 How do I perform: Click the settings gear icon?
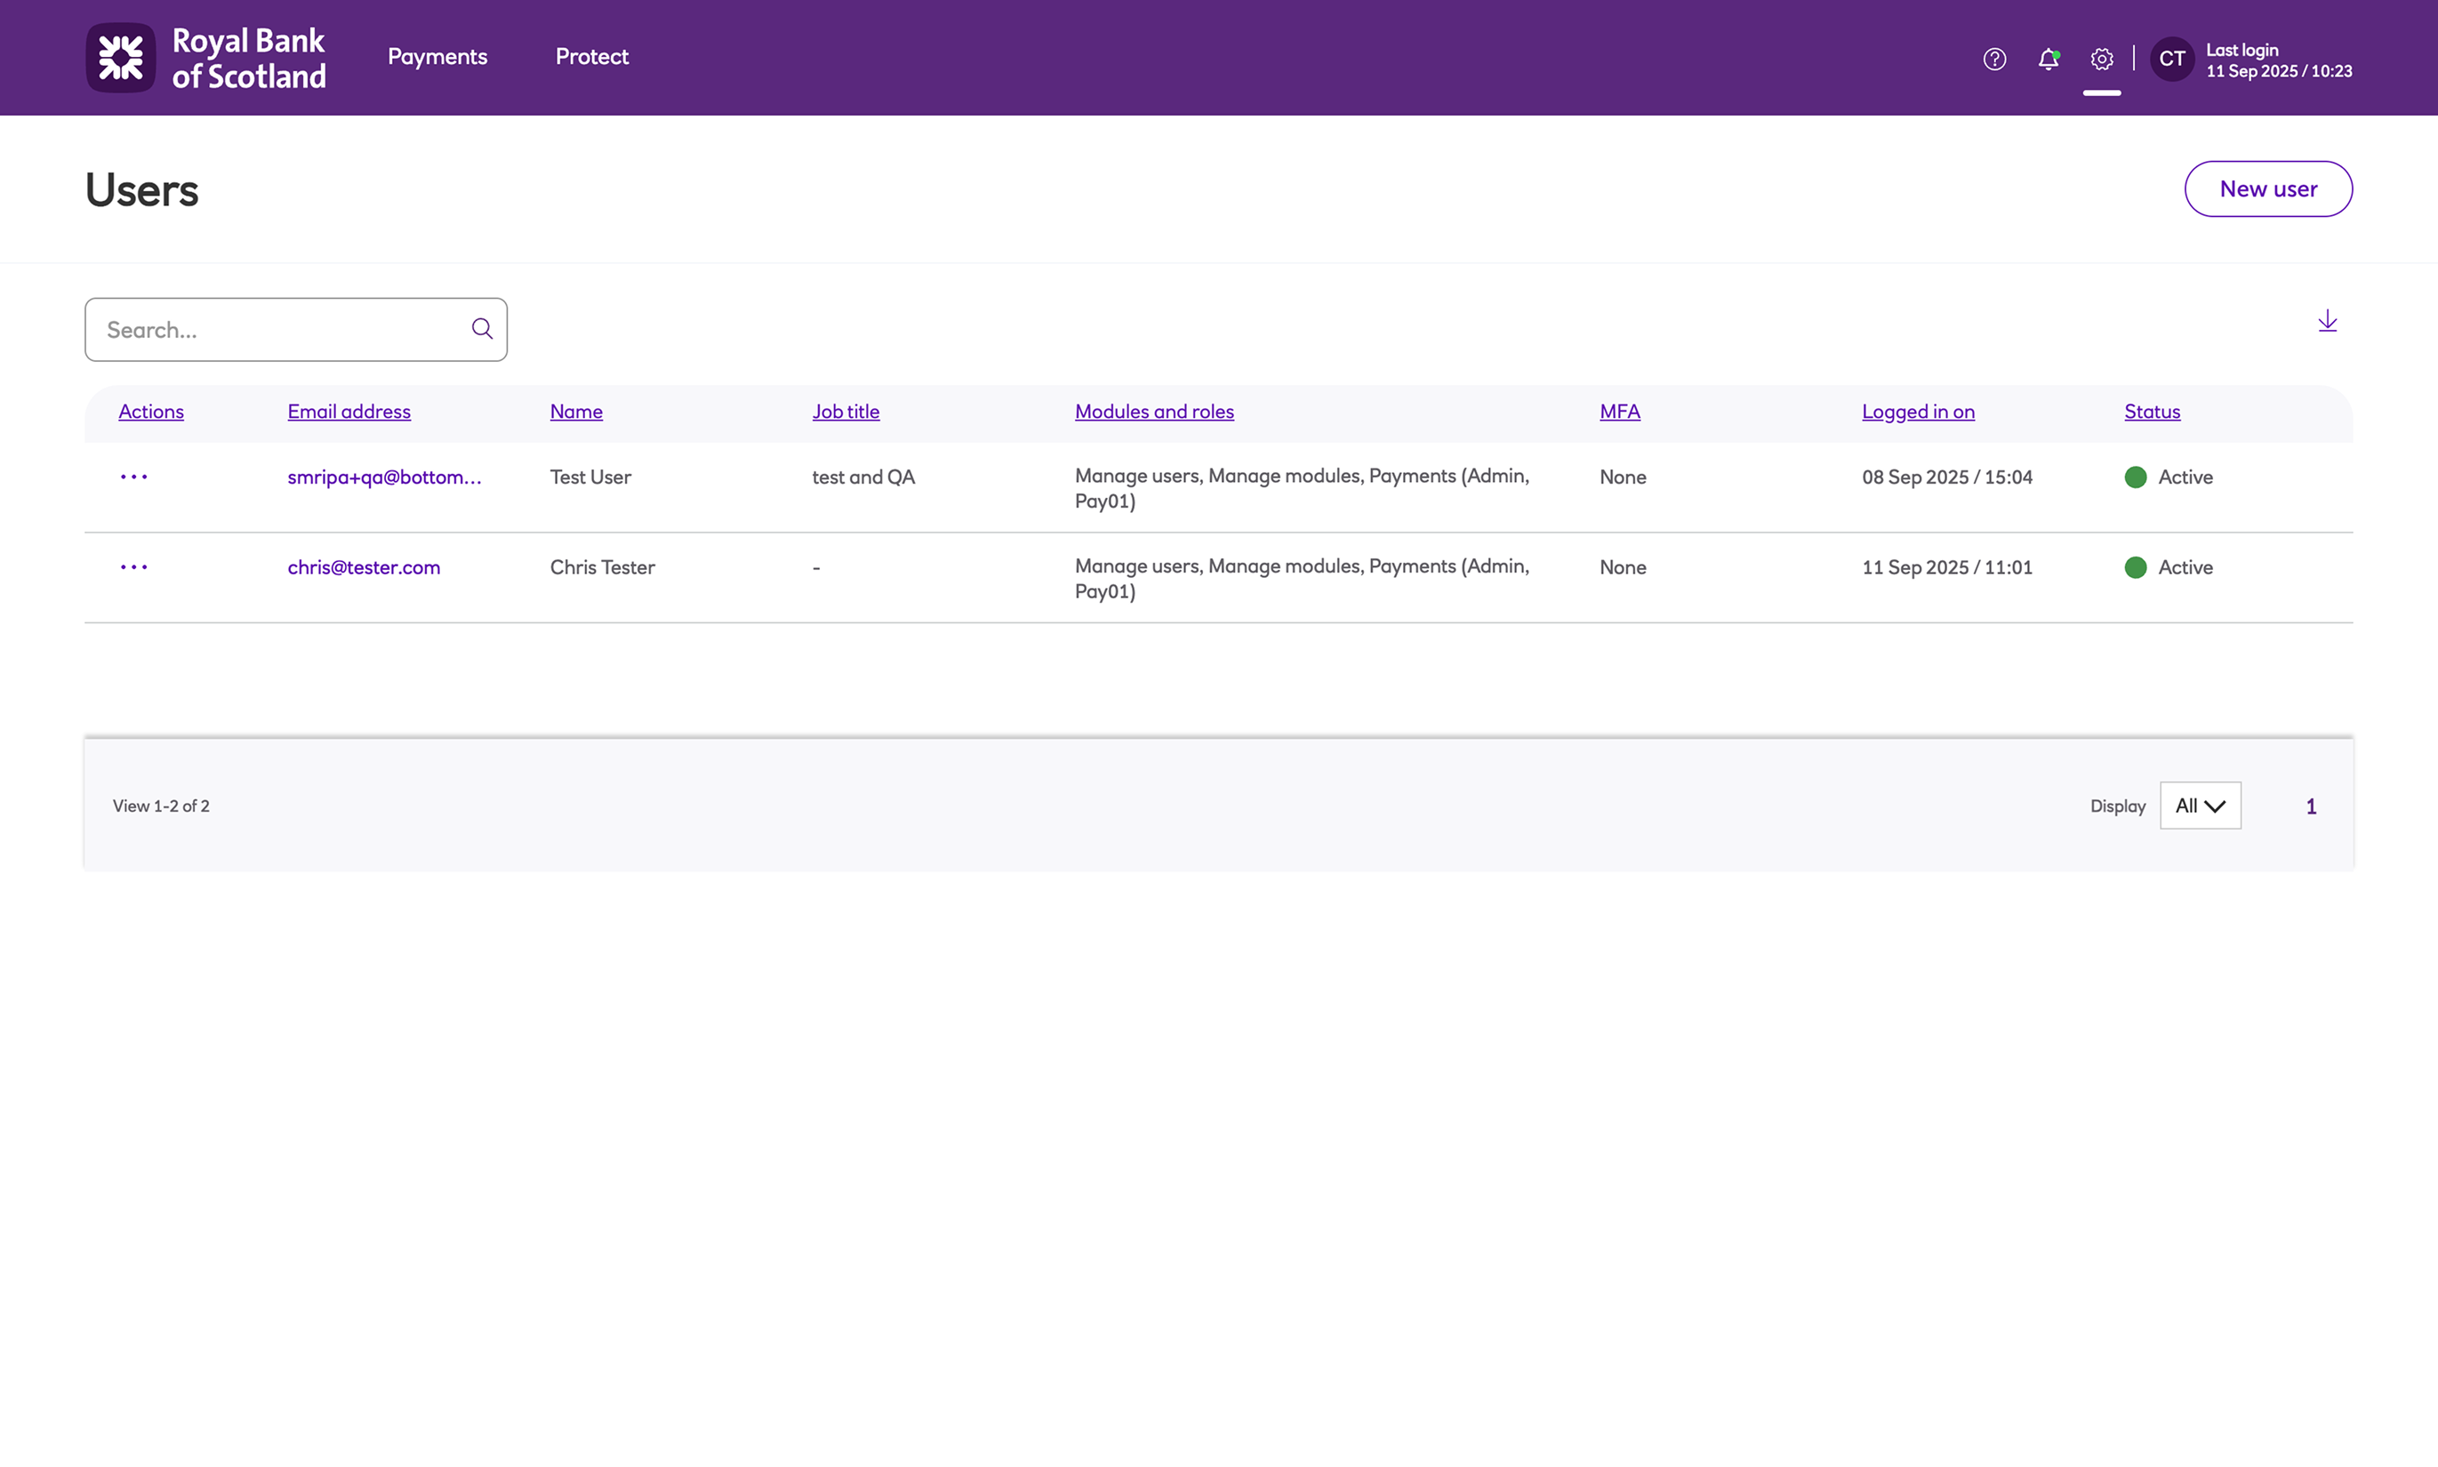click(x=2101, y=60)
